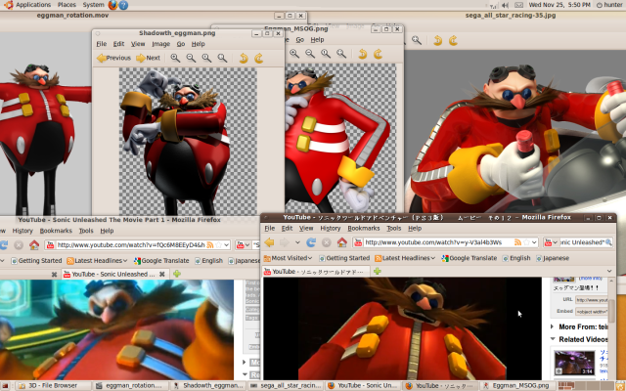Open Places menu in top panel
Screen dimensions: 626x391
(x=67, y=5)
